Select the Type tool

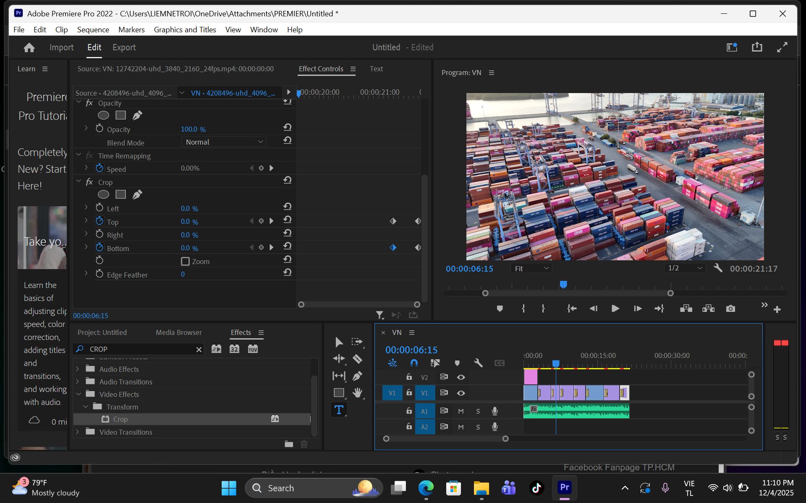[x=339, y=410]
